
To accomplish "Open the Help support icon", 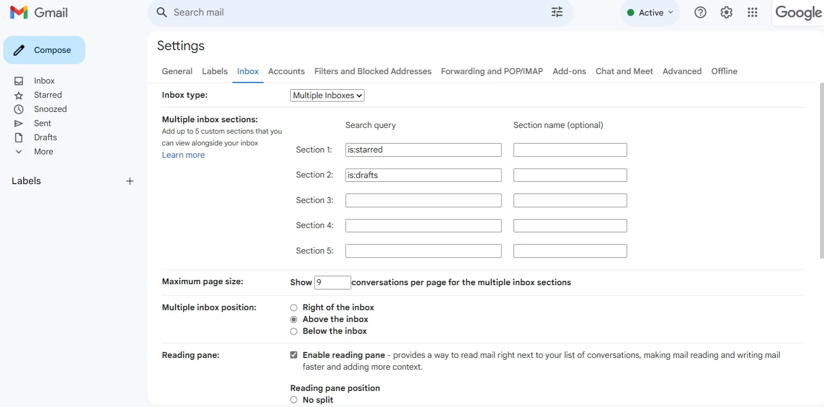I will click(700, 12).
